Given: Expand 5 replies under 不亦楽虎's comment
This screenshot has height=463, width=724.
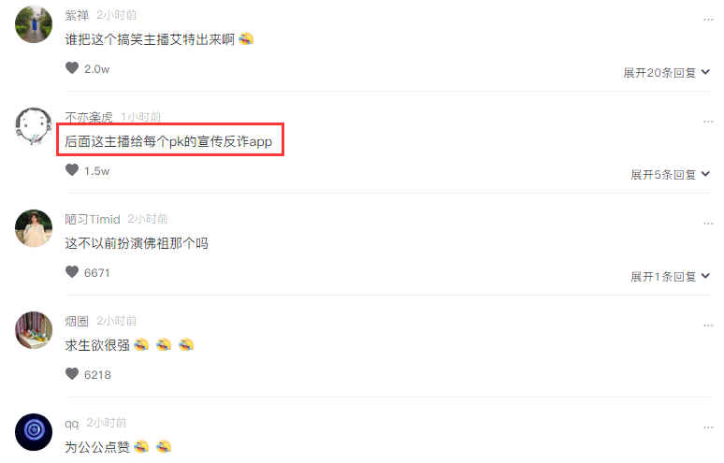Looking at the screenshot, I should tap(670, 175).
